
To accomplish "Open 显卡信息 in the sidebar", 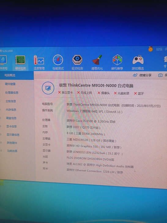I will (x=12, y=126).
